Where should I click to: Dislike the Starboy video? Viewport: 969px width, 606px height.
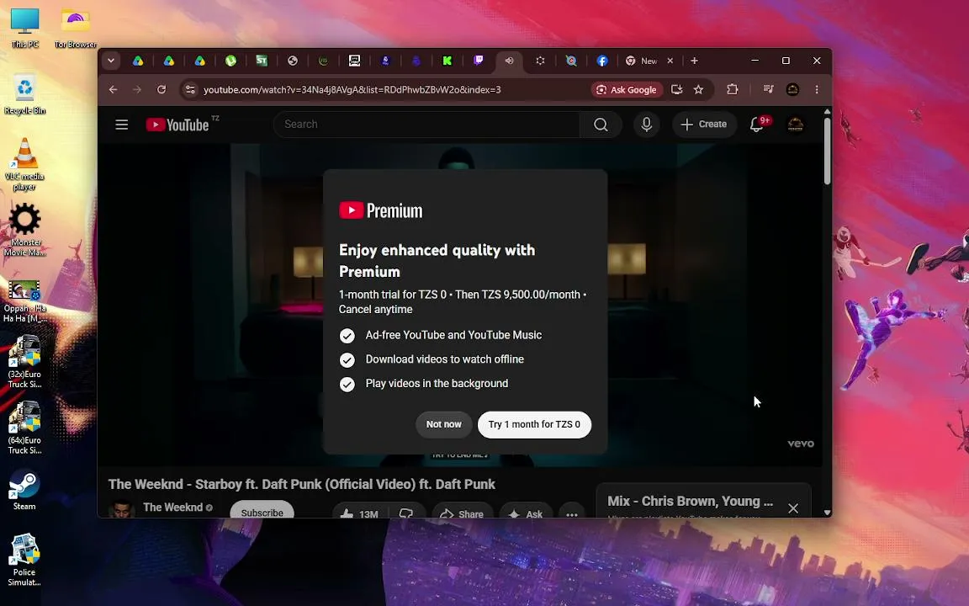(406, 513)
